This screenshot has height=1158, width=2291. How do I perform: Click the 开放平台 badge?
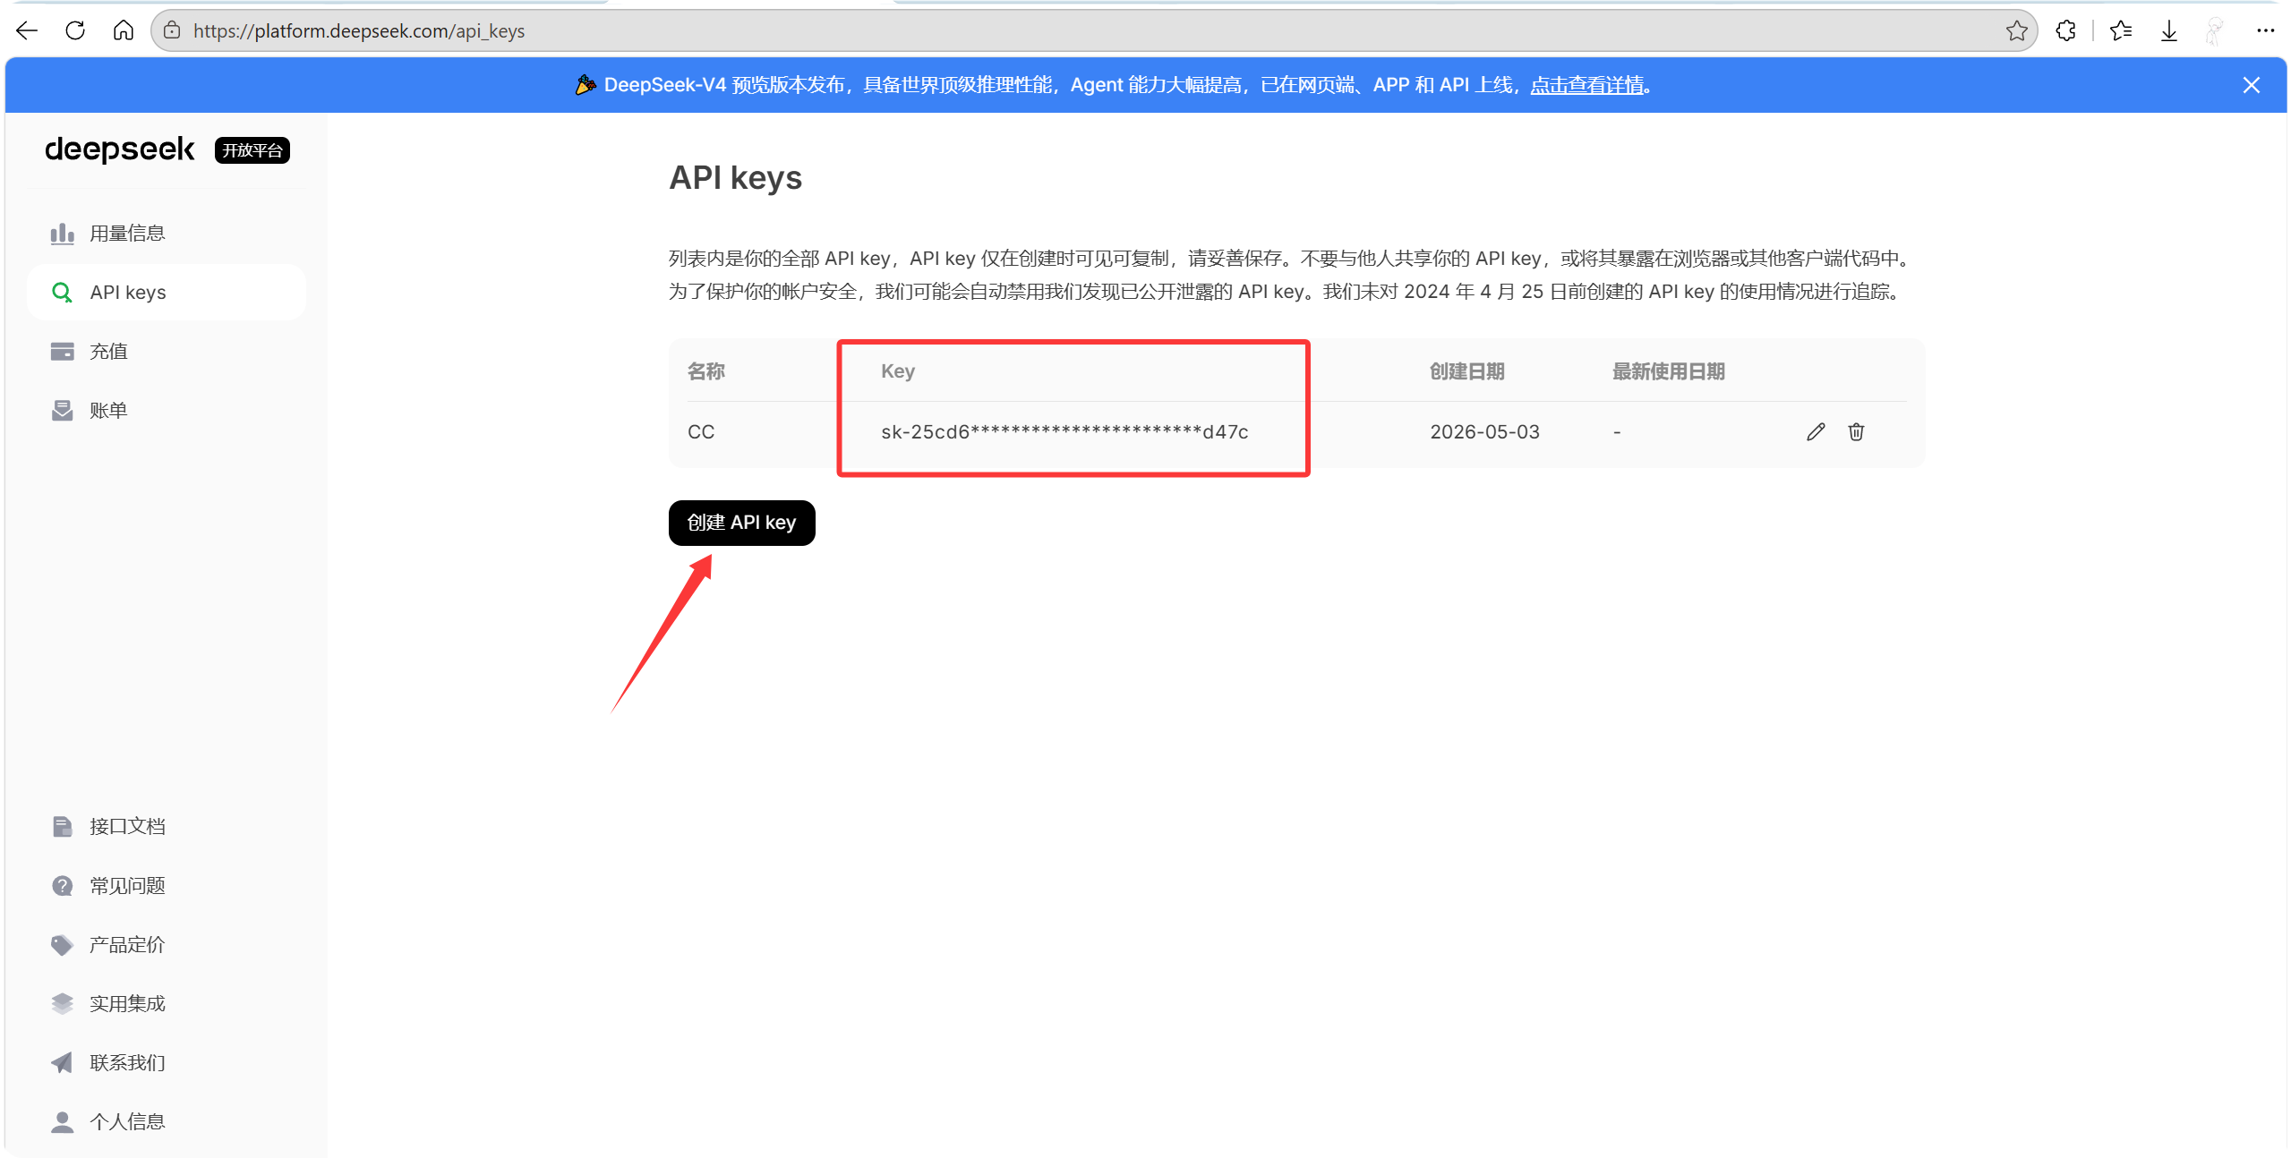tap(252, 150)
